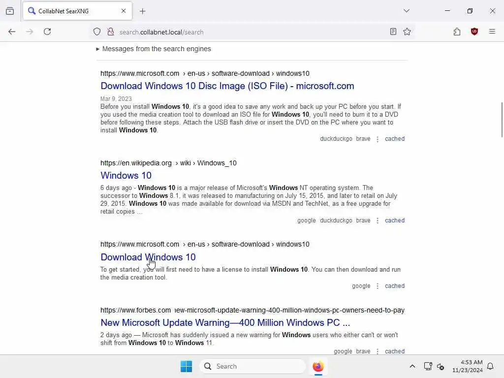Click 'duckduckgo' label under ISO result

(336, 139)
